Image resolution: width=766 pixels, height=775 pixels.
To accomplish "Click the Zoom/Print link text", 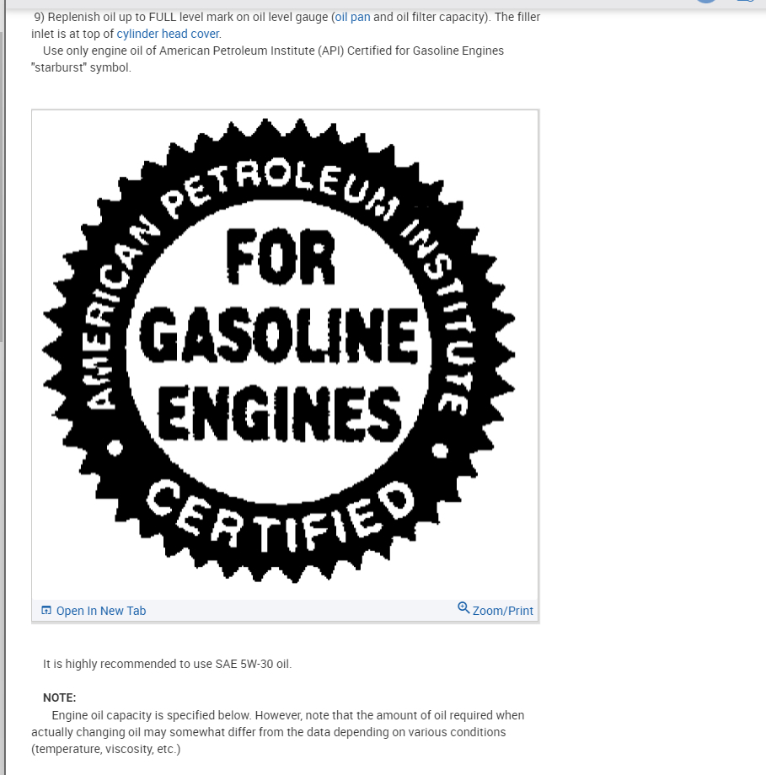I will point(502,611).
